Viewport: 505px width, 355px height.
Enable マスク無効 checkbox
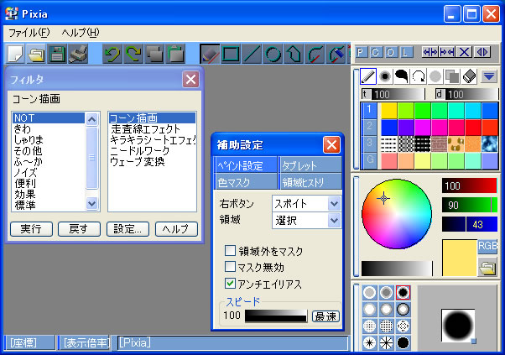[x=230, y=266]
